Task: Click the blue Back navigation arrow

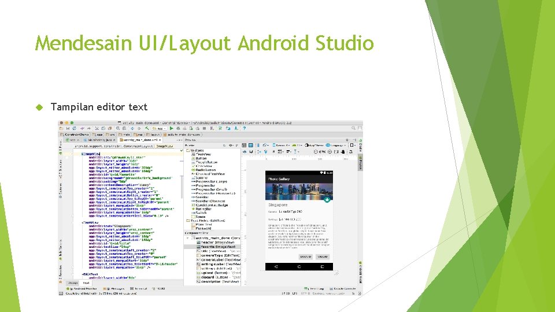Action: pos(132,128)
